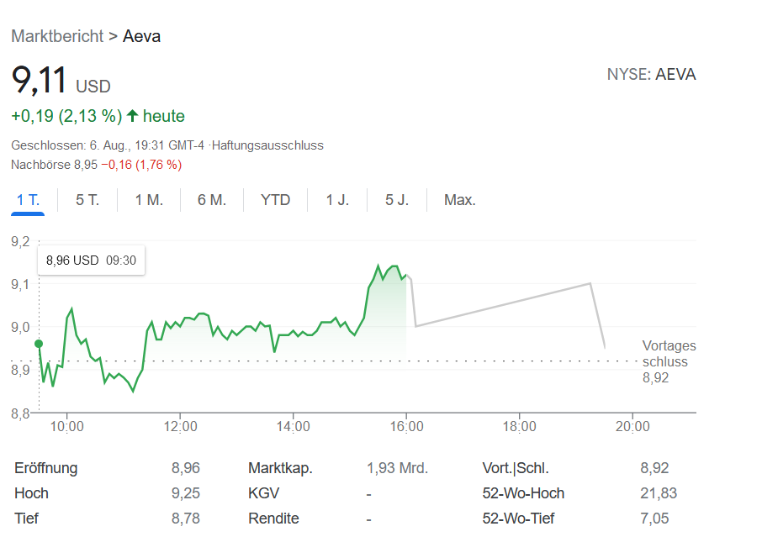This screenshot has height=537, width=762.
Task: Choose the 1 J. time range
Action: click(x=337, y=200)
